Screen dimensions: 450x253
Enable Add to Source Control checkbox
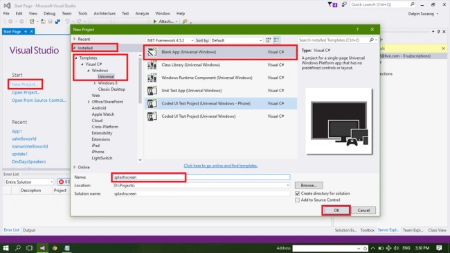point(297,200)
